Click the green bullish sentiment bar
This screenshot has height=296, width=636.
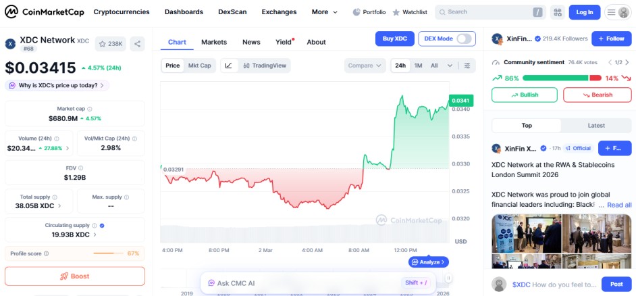[x=555, y=78]
